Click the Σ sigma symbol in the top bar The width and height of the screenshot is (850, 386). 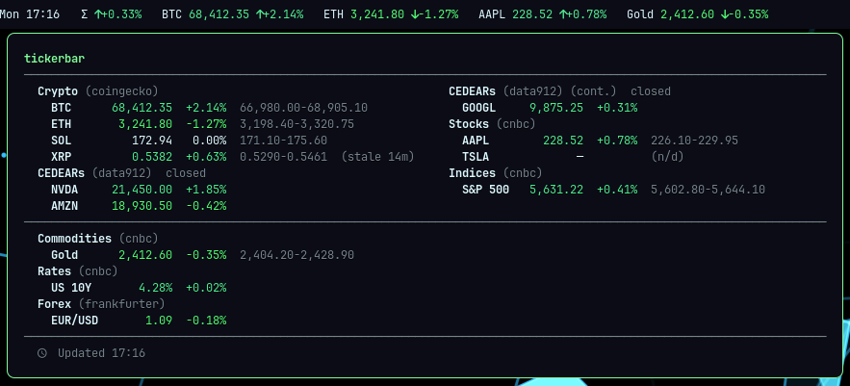(84, 14)
